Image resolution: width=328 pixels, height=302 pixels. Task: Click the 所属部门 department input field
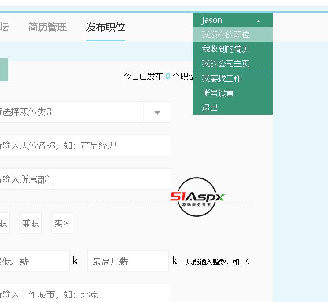pos(84,179)
